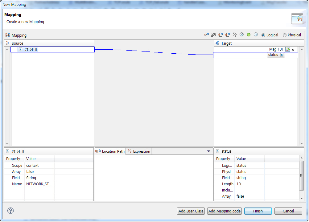Open the X/Y expression toolbar icon
This screenshot has width=309, height=222.
234,35
